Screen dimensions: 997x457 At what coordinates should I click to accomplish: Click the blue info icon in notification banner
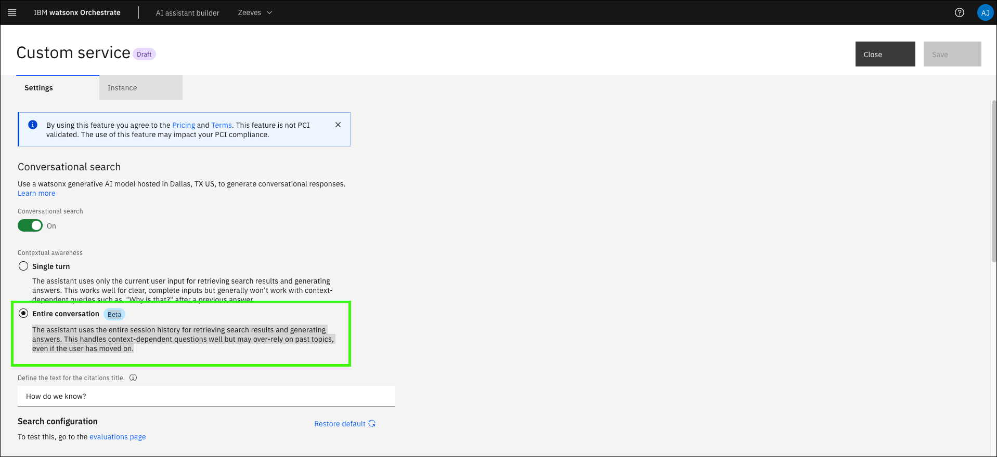coord(33,125)
